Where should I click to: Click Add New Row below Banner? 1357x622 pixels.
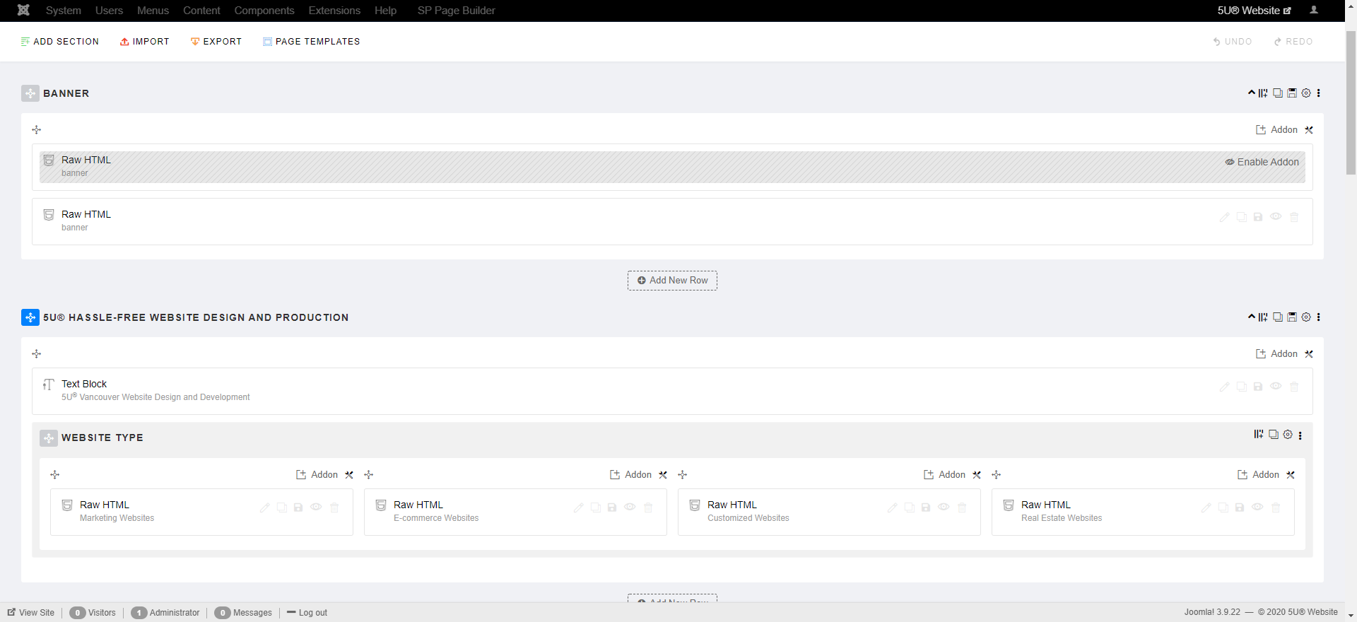672,281
